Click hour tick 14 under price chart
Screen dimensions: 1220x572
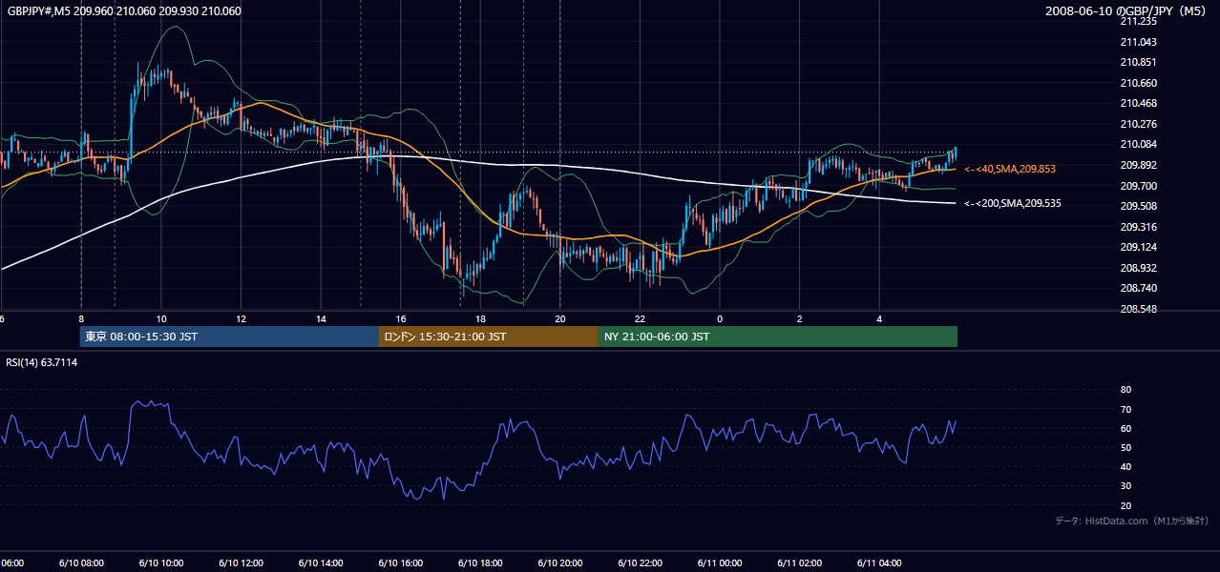[x=321, y=319]
